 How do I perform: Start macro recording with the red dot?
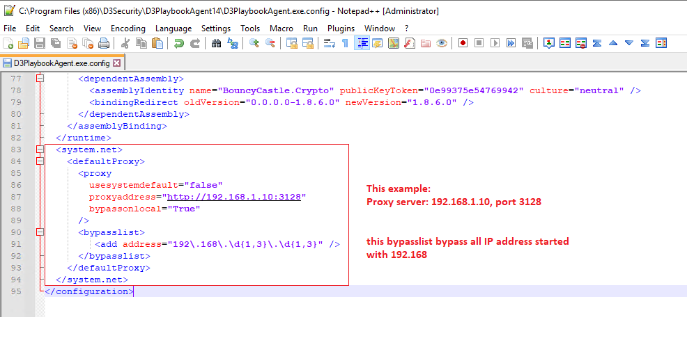pyautogui.click(x=463, y=43)
